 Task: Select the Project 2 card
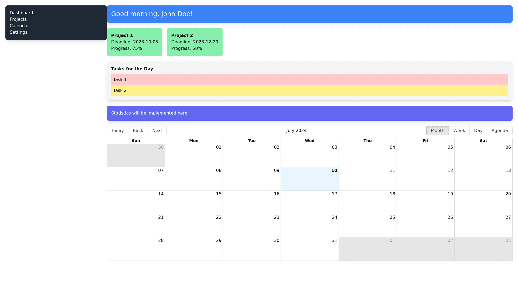coord(195,42)
